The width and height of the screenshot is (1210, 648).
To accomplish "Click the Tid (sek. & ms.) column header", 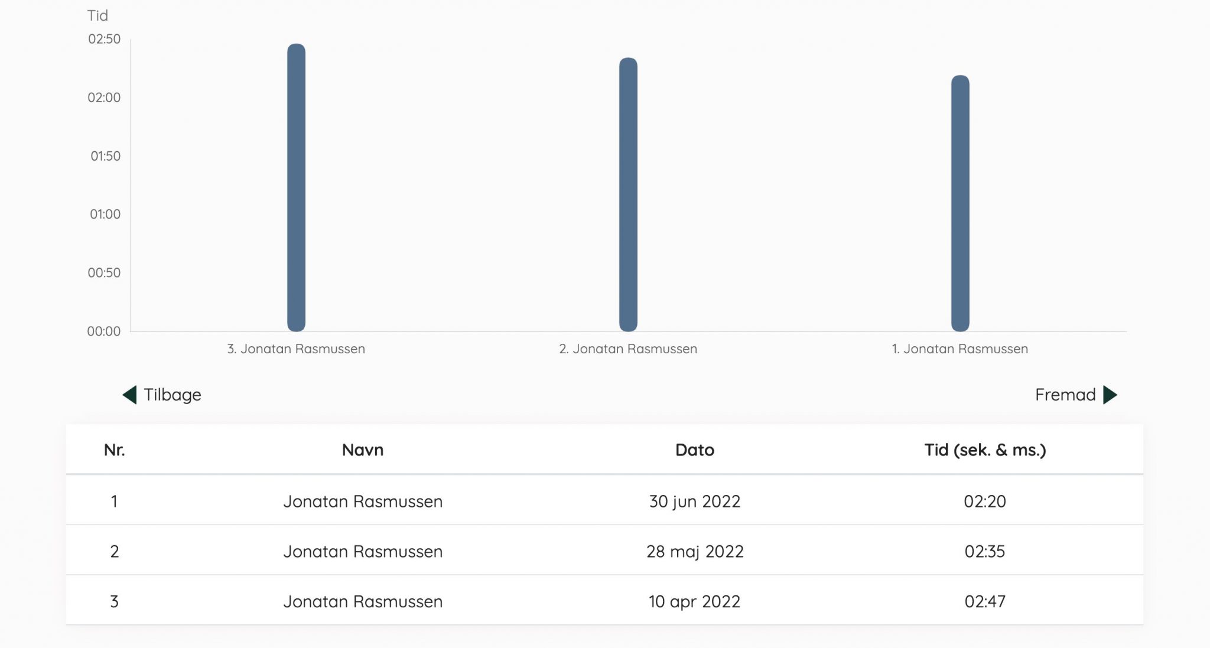I will click(985, 450).
